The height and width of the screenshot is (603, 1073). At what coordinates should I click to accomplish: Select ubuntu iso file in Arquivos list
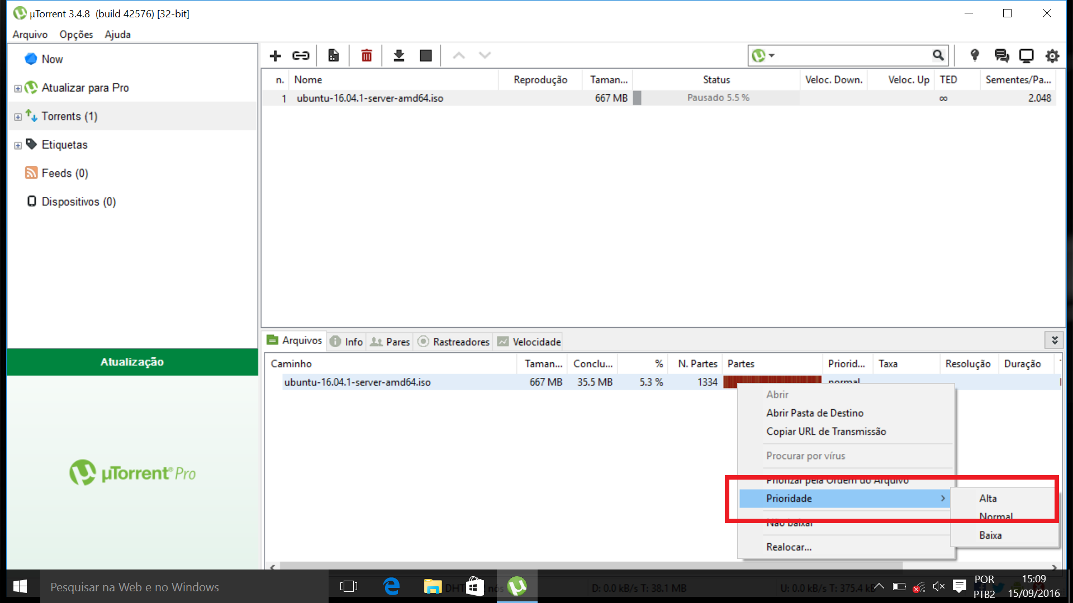(357, 382)
